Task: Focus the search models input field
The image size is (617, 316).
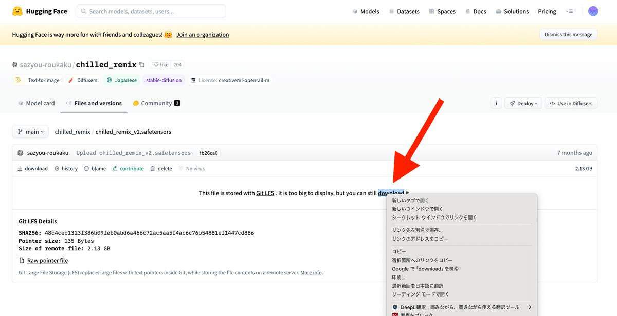Action: click(x=151, y=11)
